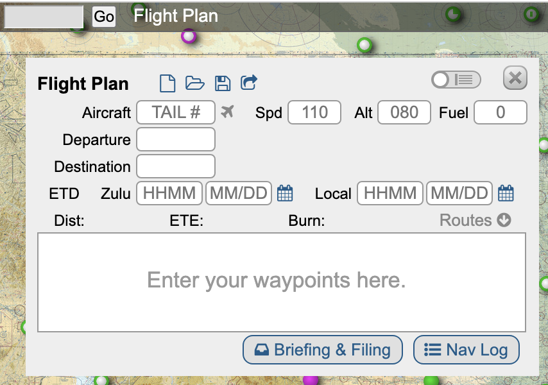
Task: Open Zulu date calendar picker
Action: pyautogui.click(x=285, y=193)
